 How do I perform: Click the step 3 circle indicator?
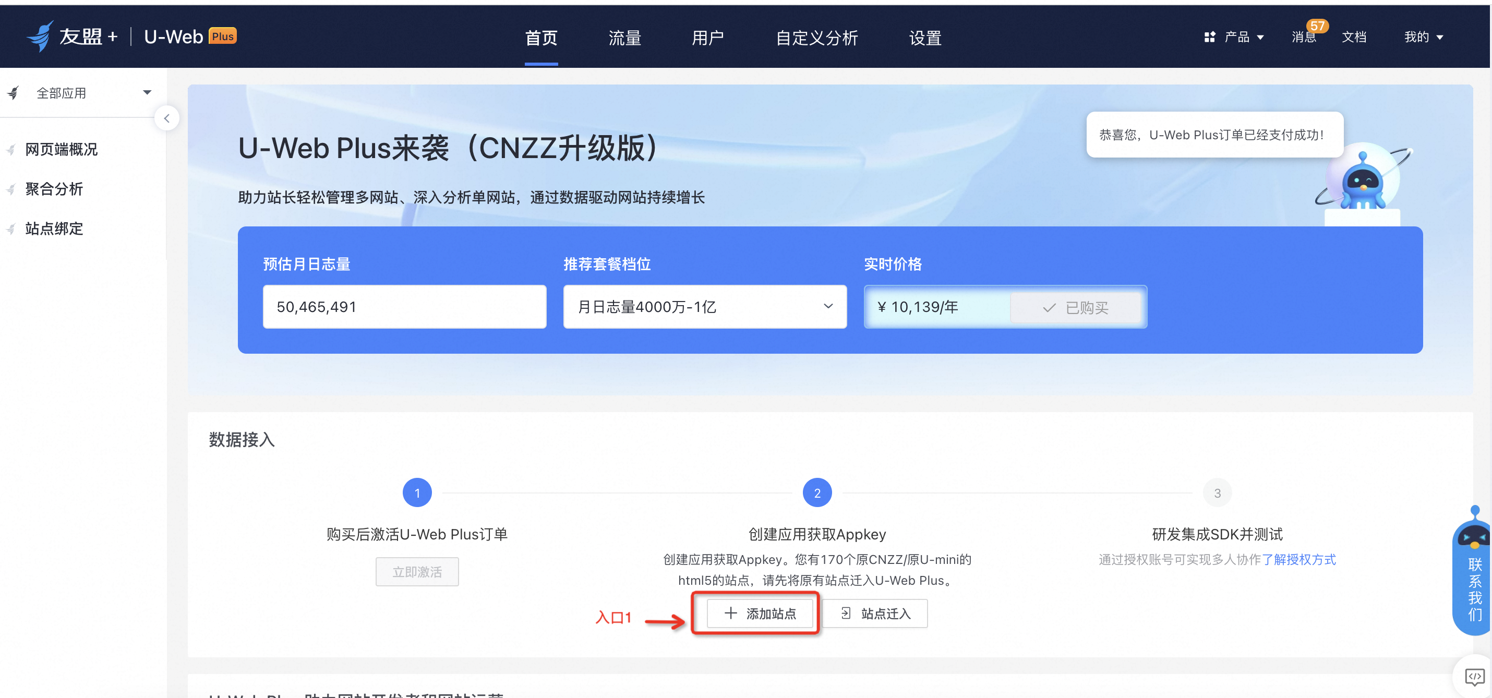pos(1218,493)
